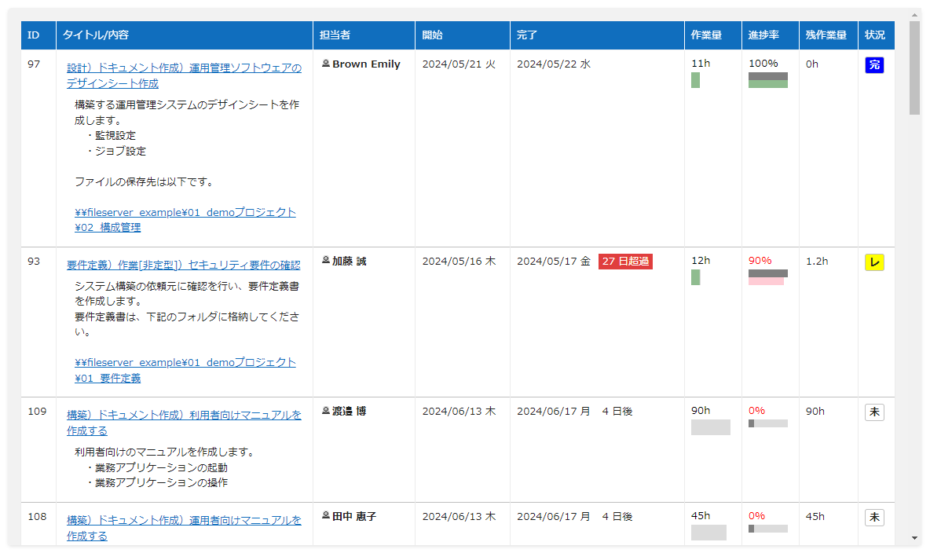This screenshot has width=930, height=553.
Task: Click end date 2024/05/17 金
Action: tap(554, 261)
